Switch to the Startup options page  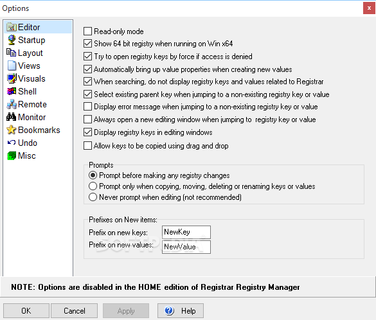coord(31,40)
